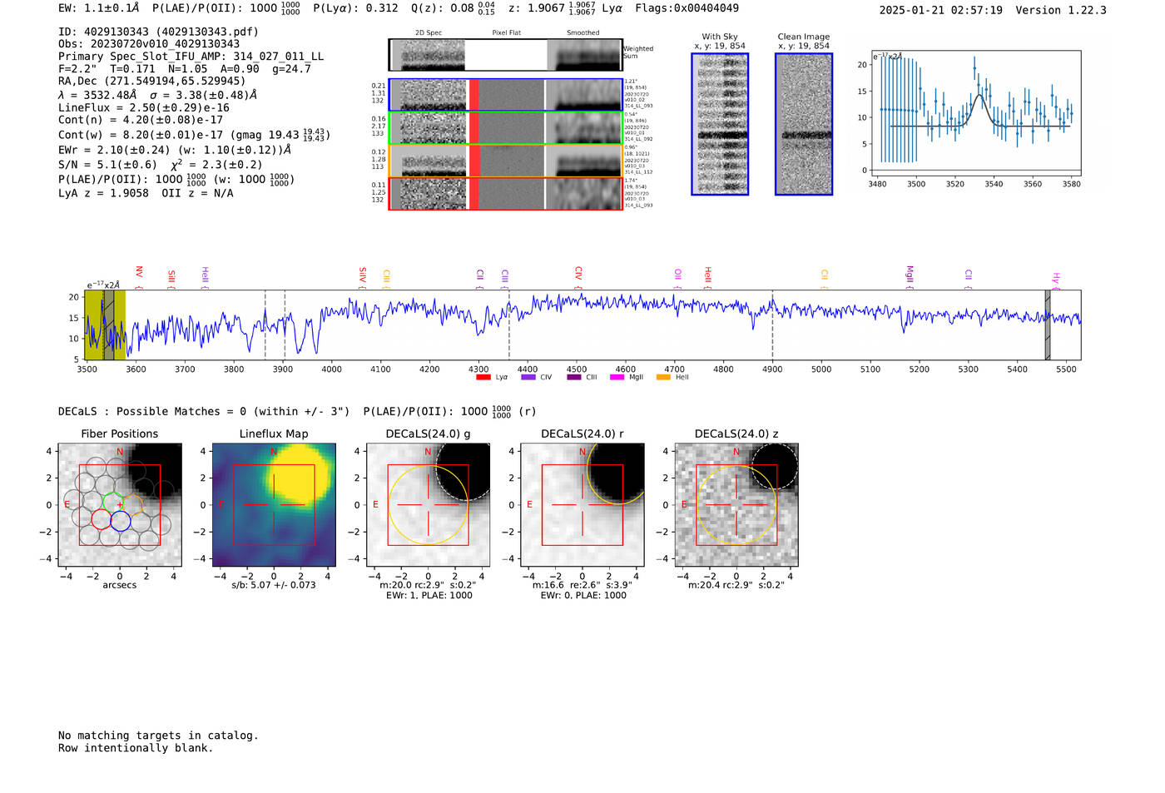Click the NV line marker above spectrum
This screenshot has width=1165, height=793.
pos(139,275)
